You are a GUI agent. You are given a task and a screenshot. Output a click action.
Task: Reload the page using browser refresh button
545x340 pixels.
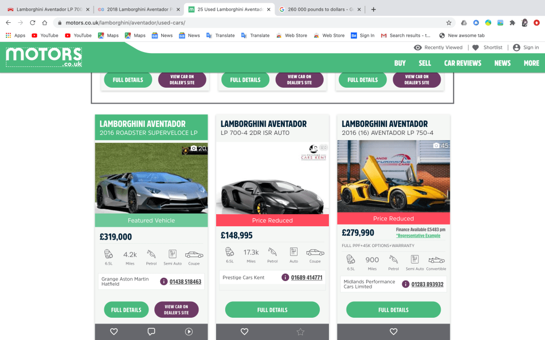click(32, 23)
